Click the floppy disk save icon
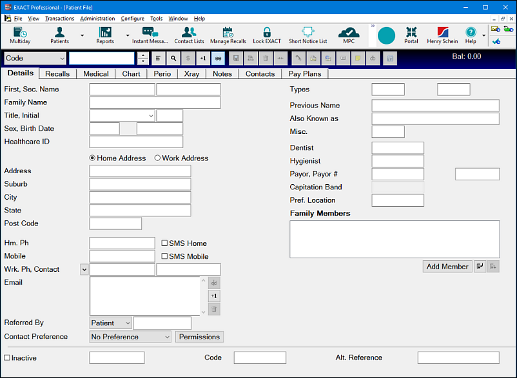Viewport: 517px width, 378px height. click(236, 59)
